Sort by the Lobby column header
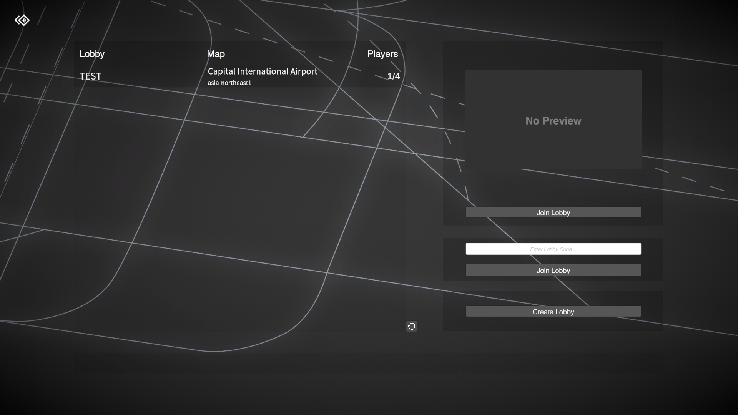This screenshot has height=415, width=738. [91, 54]
